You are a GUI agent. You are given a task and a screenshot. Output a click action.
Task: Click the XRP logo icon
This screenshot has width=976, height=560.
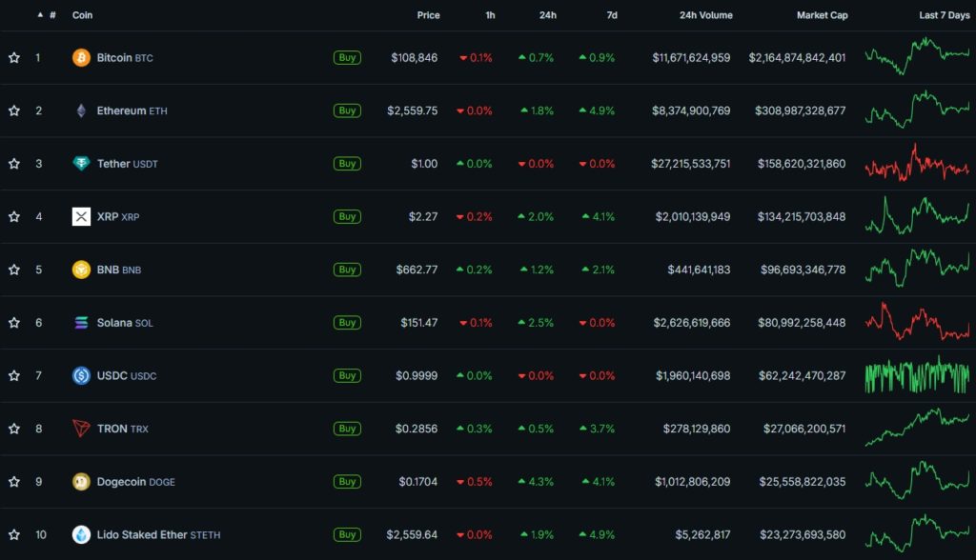pos(83,216)
